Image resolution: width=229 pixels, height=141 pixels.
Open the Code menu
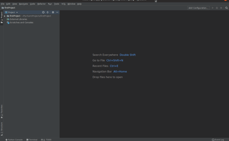click(32, 4)
